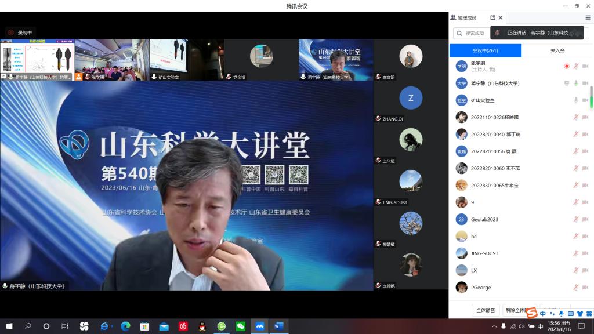The image size is (594, 334).
Task: Click the 解除全体静音 button
Action: pyautogui.click(x=519, y=310)
